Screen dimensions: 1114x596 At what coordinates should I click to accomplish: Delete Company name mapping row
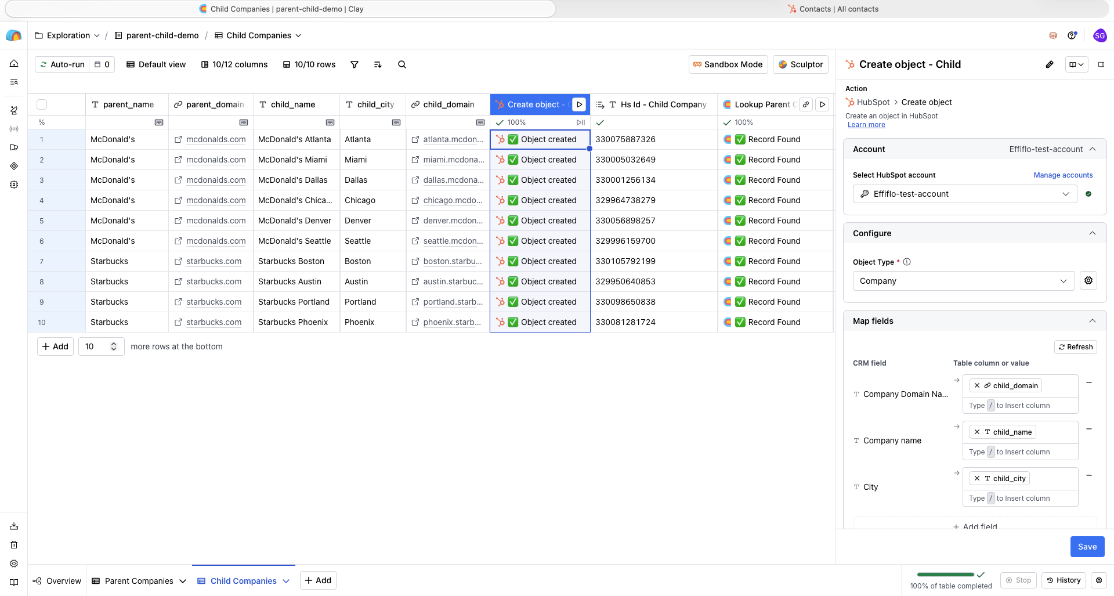point(1089,429)
